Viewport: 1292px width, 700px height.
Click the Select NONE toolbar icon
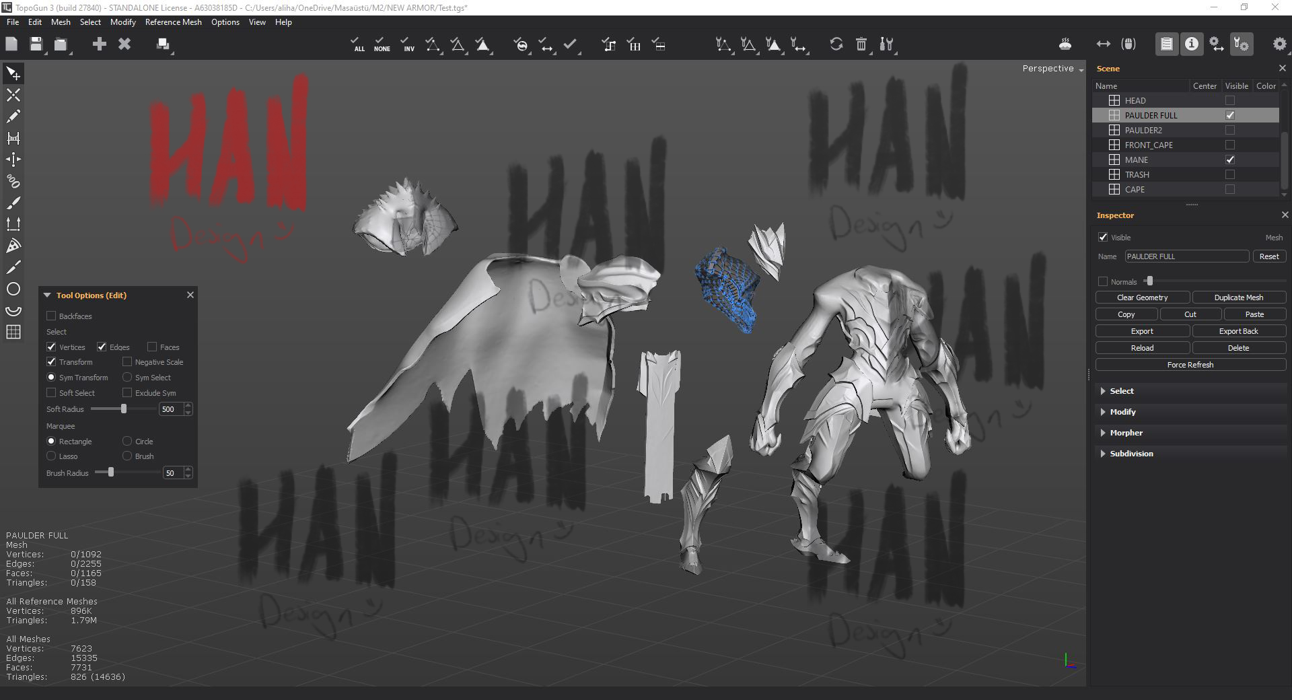coord(382,44)
